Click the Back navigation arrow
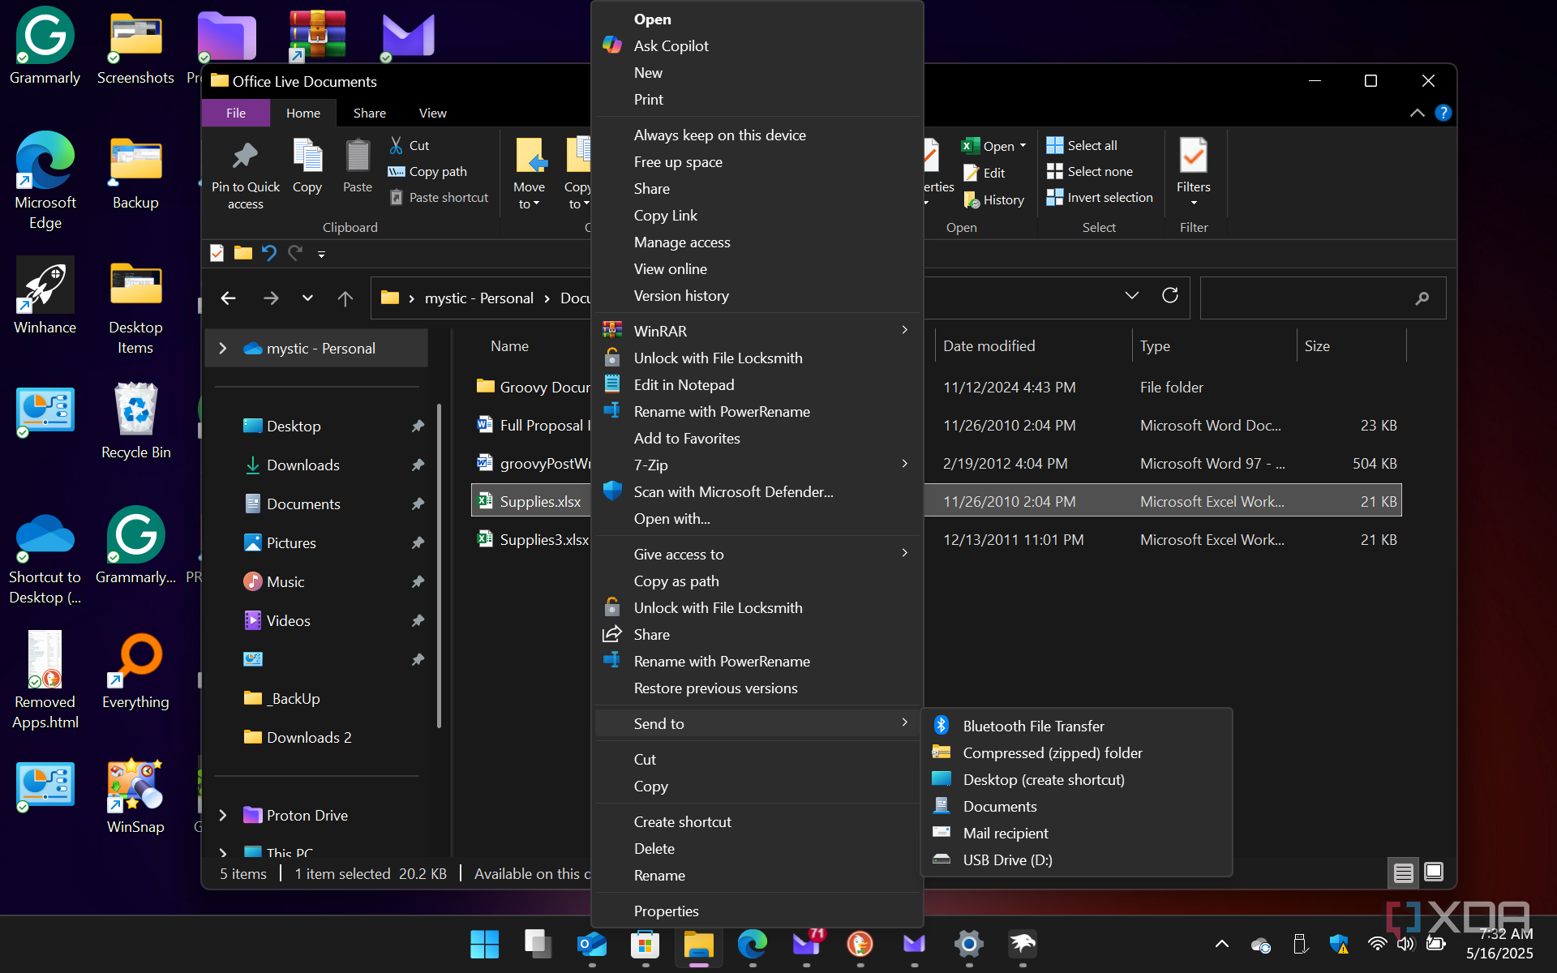 click(x=229, y=298)
